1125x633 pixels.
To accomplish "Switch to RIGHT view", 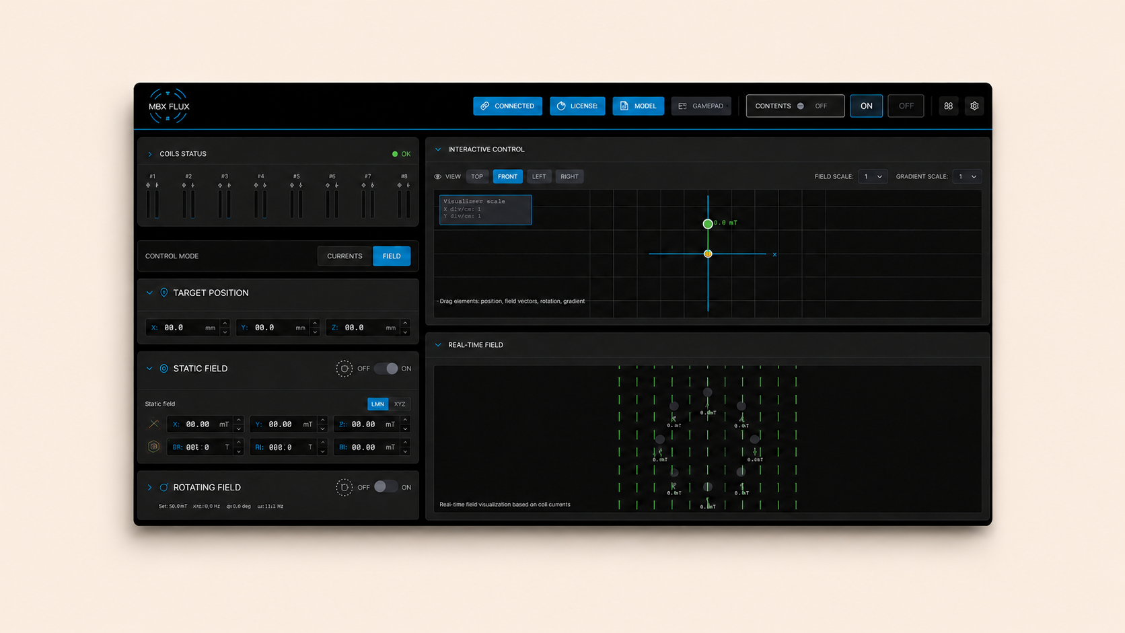I will [569, 177].
